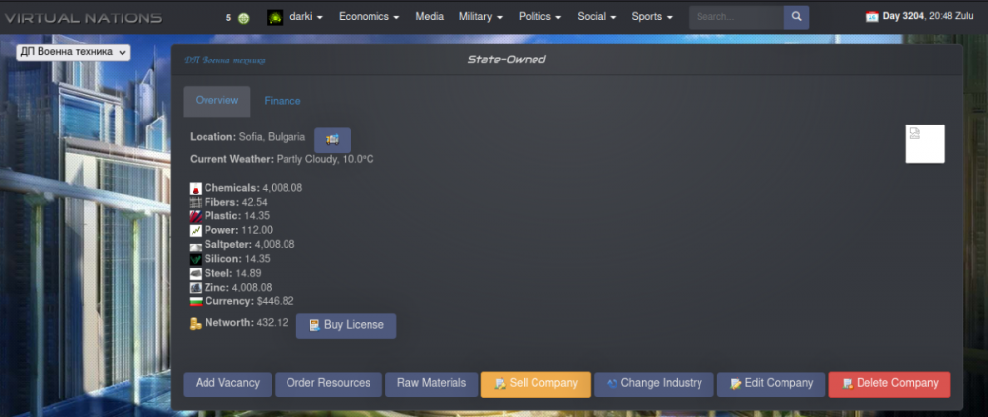This screenshot has width=988, height=417.
Task: Expand the Economics menu
Action: (x=369, y=17)
